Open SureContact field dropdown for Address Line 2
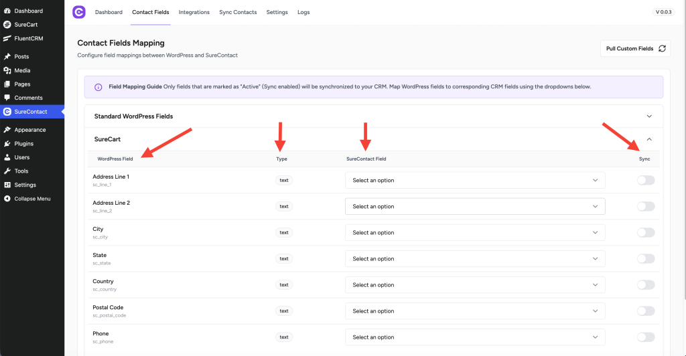 [x=475, y=206]
